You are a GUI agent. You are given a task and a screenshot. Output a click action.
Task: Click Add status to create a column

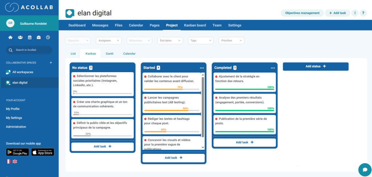point(315,66)
